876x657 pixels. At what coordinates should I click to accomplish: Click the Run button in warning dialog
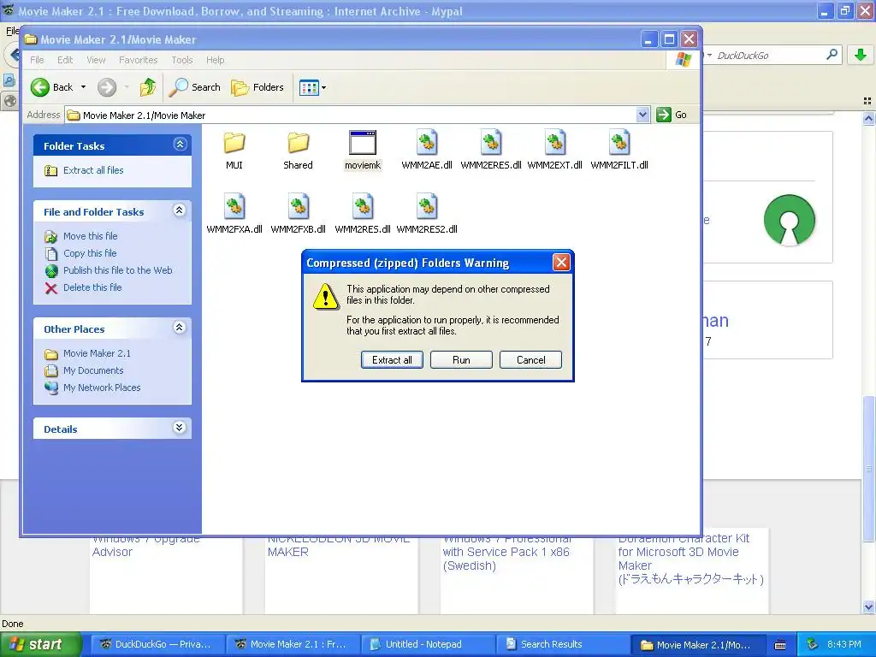pyautogui.click(x=461, y=360)
